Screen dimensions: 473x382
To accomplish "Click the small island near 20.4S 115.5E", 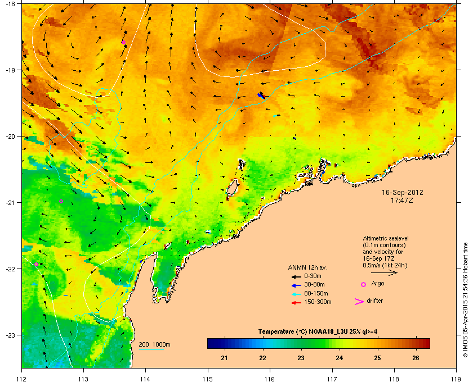I will 242,165.
